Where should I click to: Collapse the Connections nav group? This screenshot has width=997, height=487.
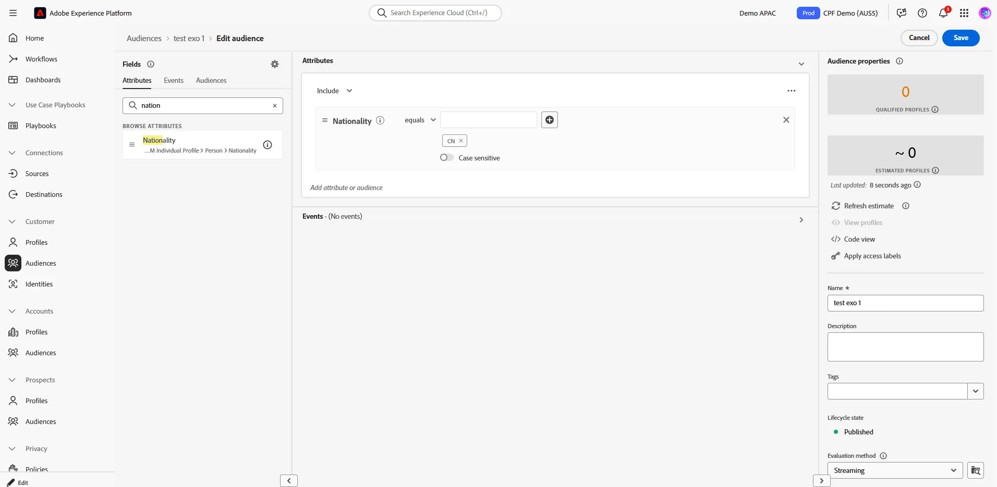click(x=13, y=153)
